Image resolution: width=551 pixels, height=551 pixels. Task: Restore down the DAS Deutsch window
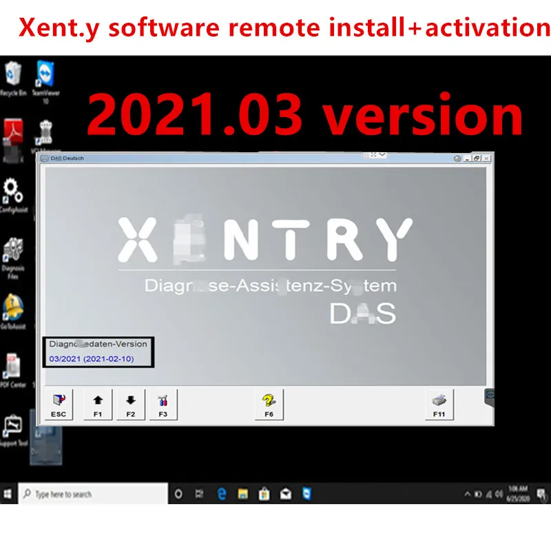(477, 158)
